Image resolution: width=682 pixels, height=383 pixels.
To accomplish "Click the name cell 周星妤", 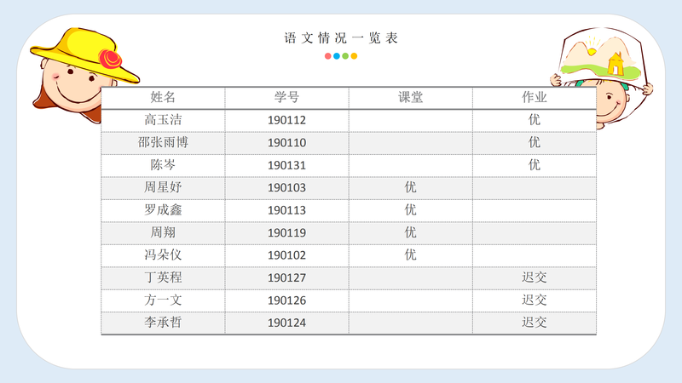I will tap(163, 187).
